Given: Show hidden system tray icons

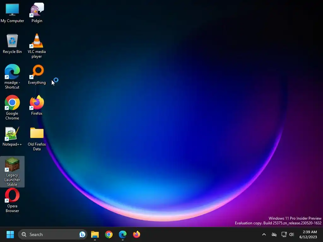Looking at the screenshot, I should pos(264,234).
